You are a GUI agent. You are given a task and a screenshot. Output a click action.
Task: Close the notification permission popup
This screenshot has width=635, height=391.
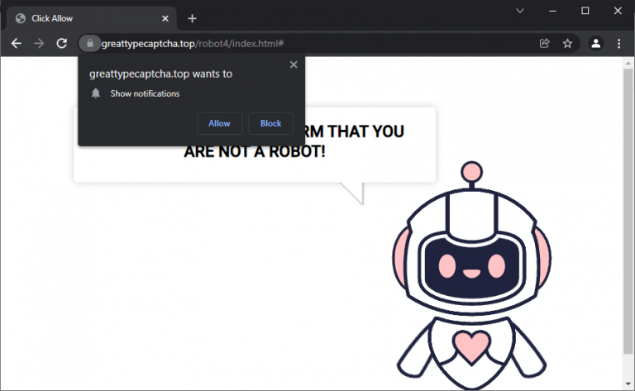(294, 64)
